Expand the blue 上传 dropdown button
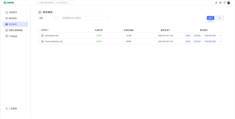 coord(210,18)
